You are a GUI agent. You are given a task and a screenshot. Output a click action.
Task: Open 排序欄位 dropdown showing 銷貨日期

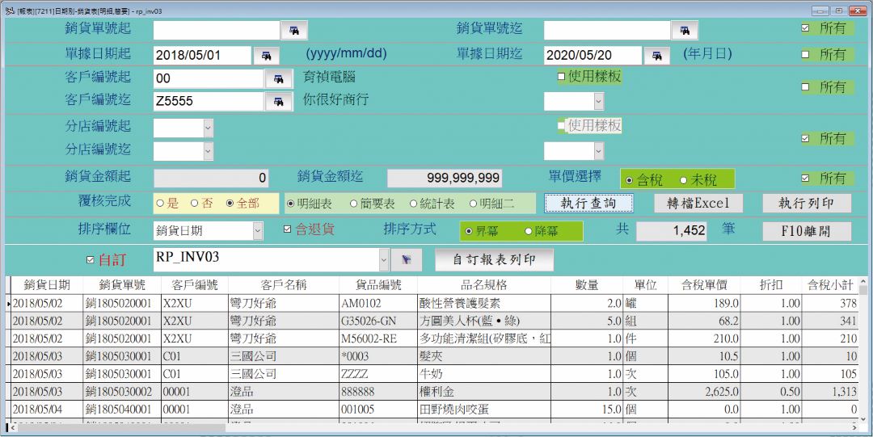[257, 230]
